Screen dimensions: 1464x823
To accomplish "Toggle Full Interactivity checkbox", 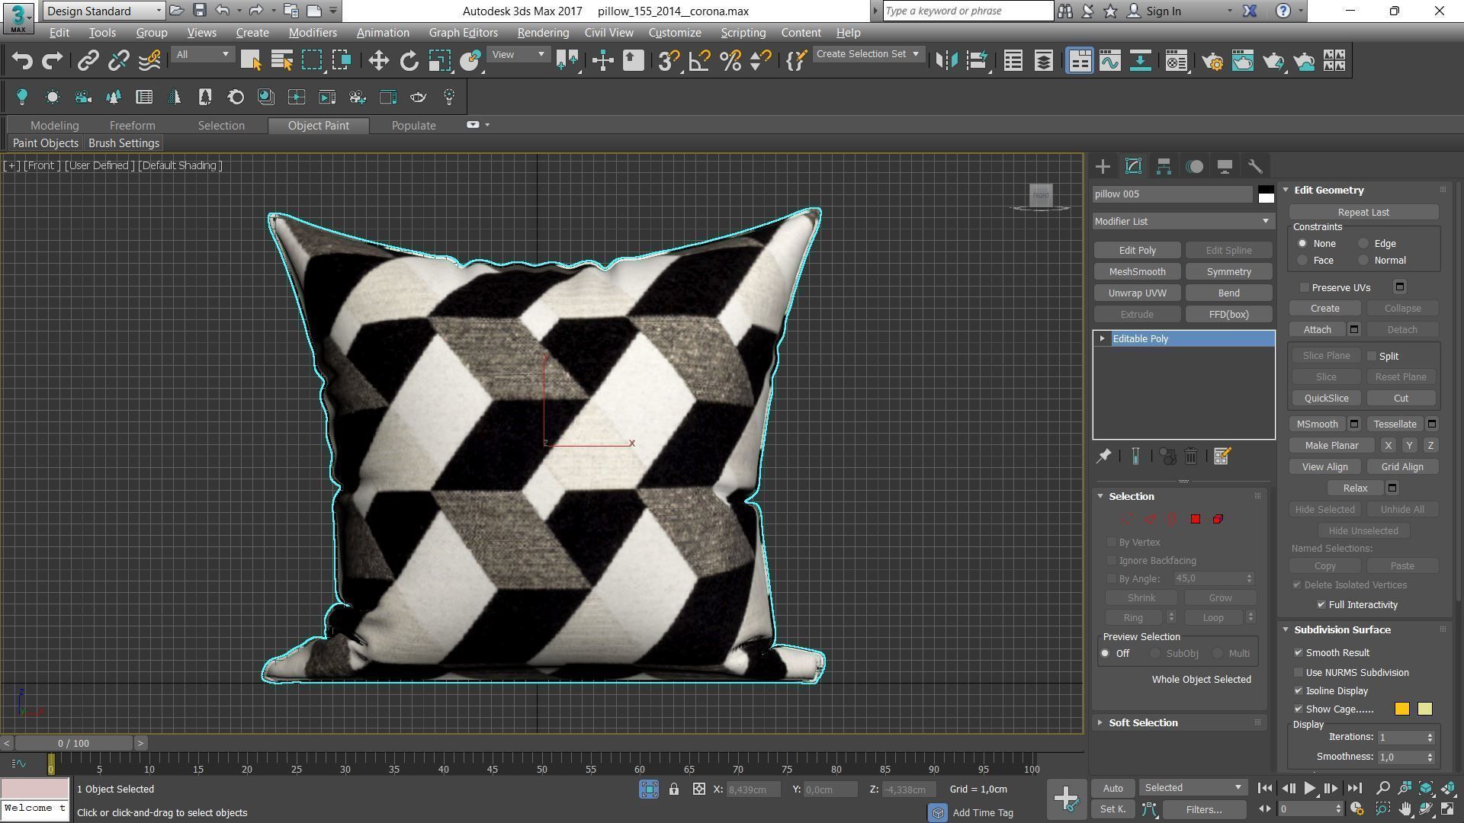I will click(x=1321, y=605).
